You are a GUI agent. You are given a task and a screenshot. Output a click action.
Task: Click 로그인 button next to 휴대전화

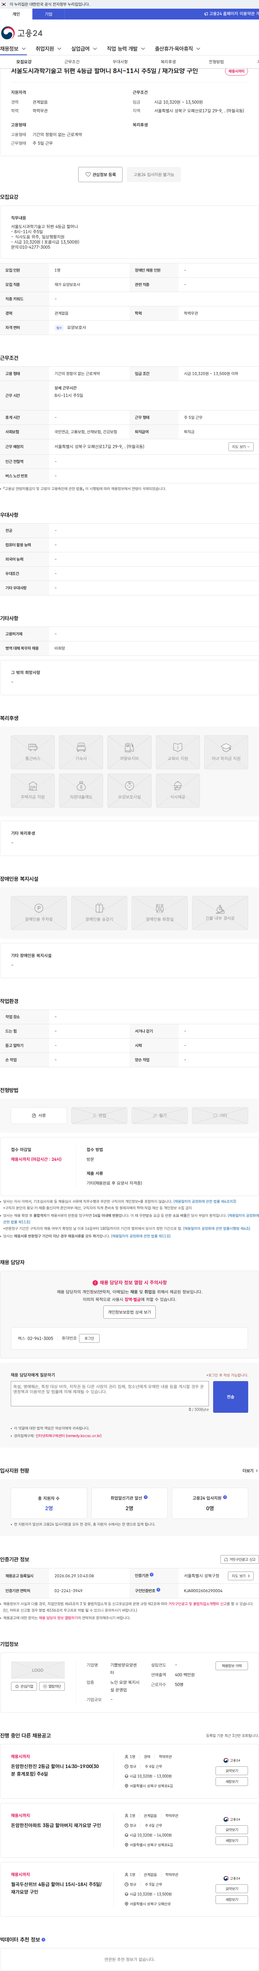coord(89,1338)
